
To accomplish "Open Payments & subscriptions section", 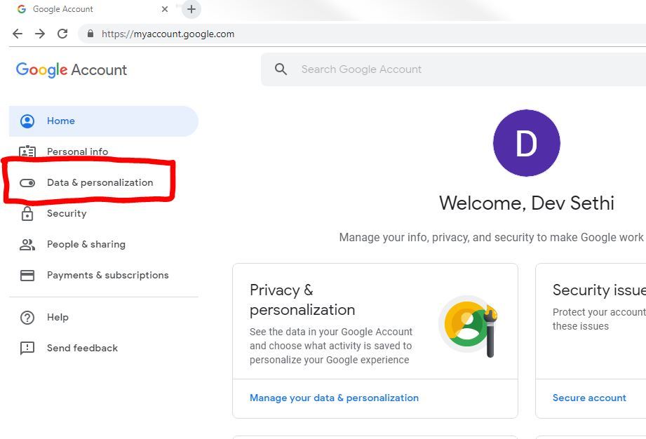I will point(108,275).
